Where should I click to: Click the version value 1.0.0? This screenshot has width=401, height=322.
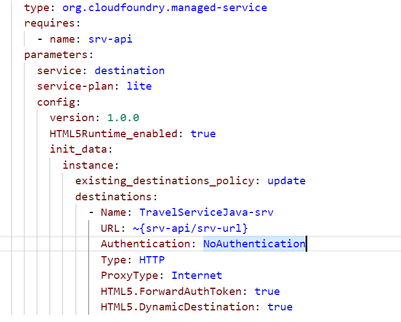point(123,118)
